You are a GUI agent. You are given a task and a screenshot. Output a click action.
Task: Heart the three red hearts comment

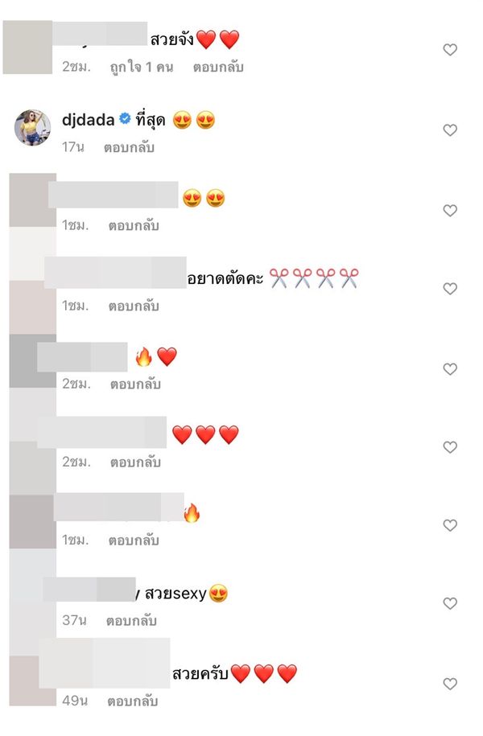450,447
